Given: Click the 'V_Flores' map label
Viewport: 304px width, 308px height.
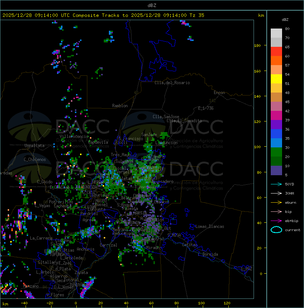Looking at the screenshot, I should point(55,295).
